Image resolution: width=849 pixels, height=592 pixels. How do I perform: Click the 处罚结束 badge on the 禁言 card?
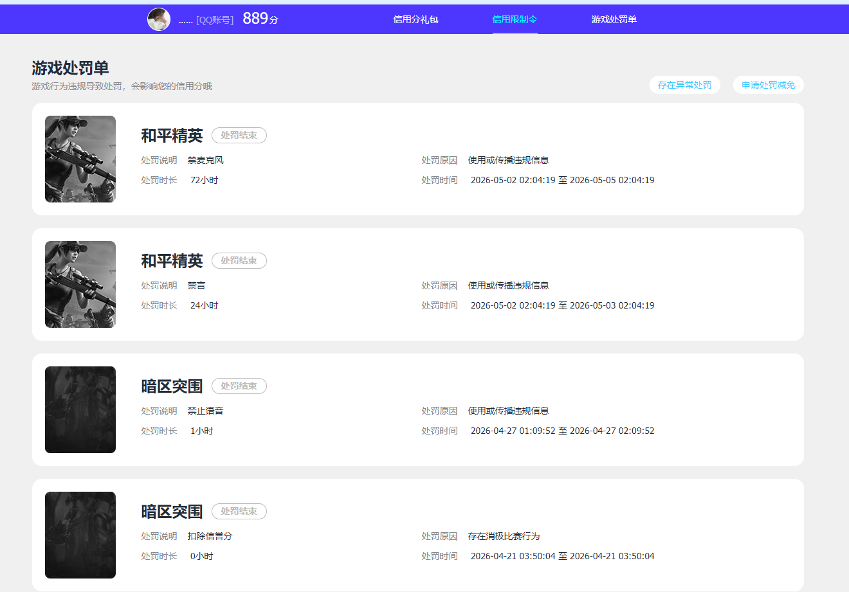click(239, 261)
